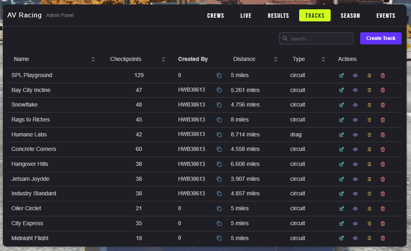411x251 pixels.
Task: Open the Results tab
Action: (x=278, y=16)
